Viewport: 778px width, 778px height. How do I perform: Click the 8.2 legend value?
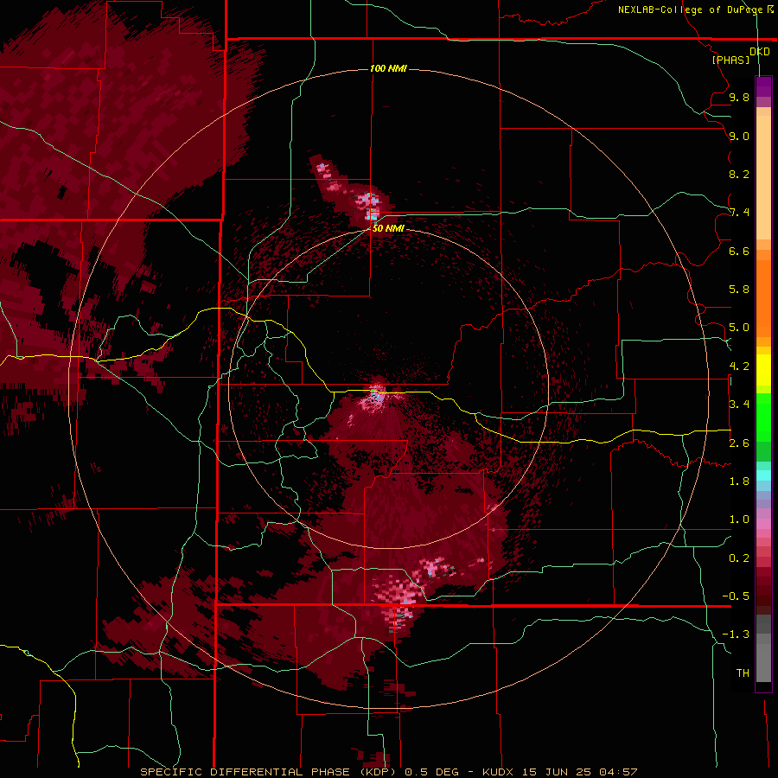point(739,174)
